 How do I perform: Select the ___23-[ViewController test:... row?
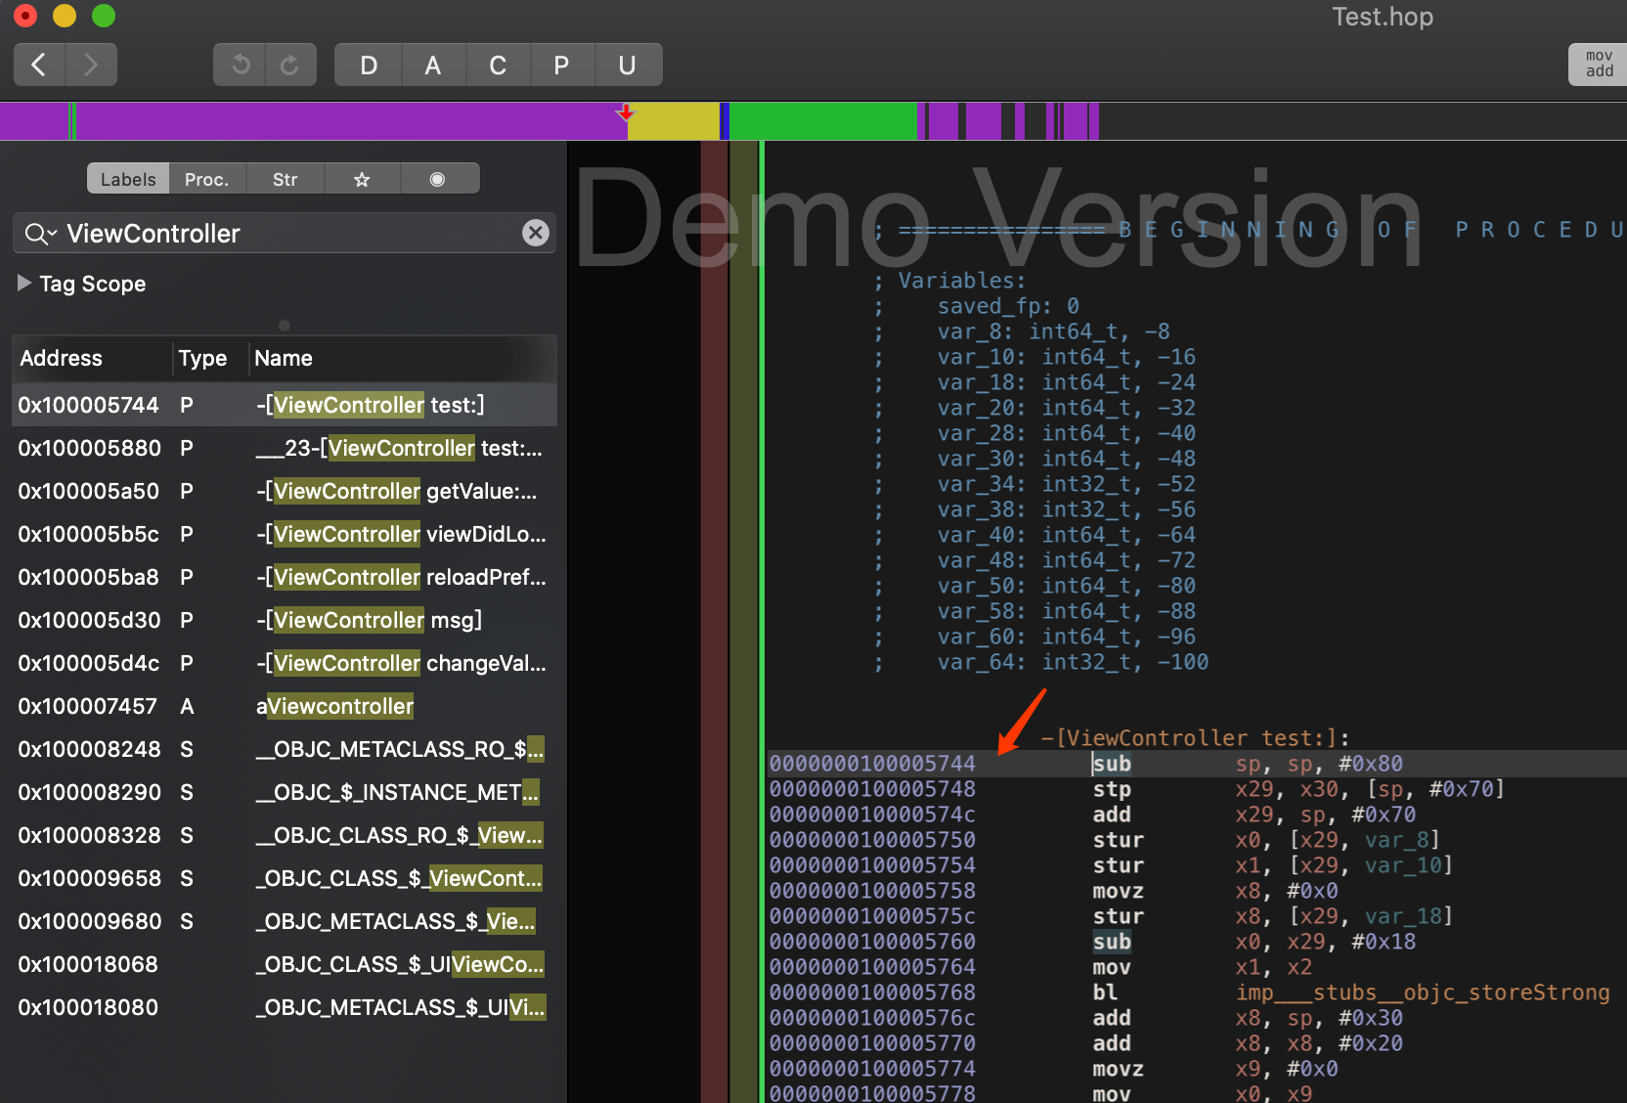(x=285, y=448)
